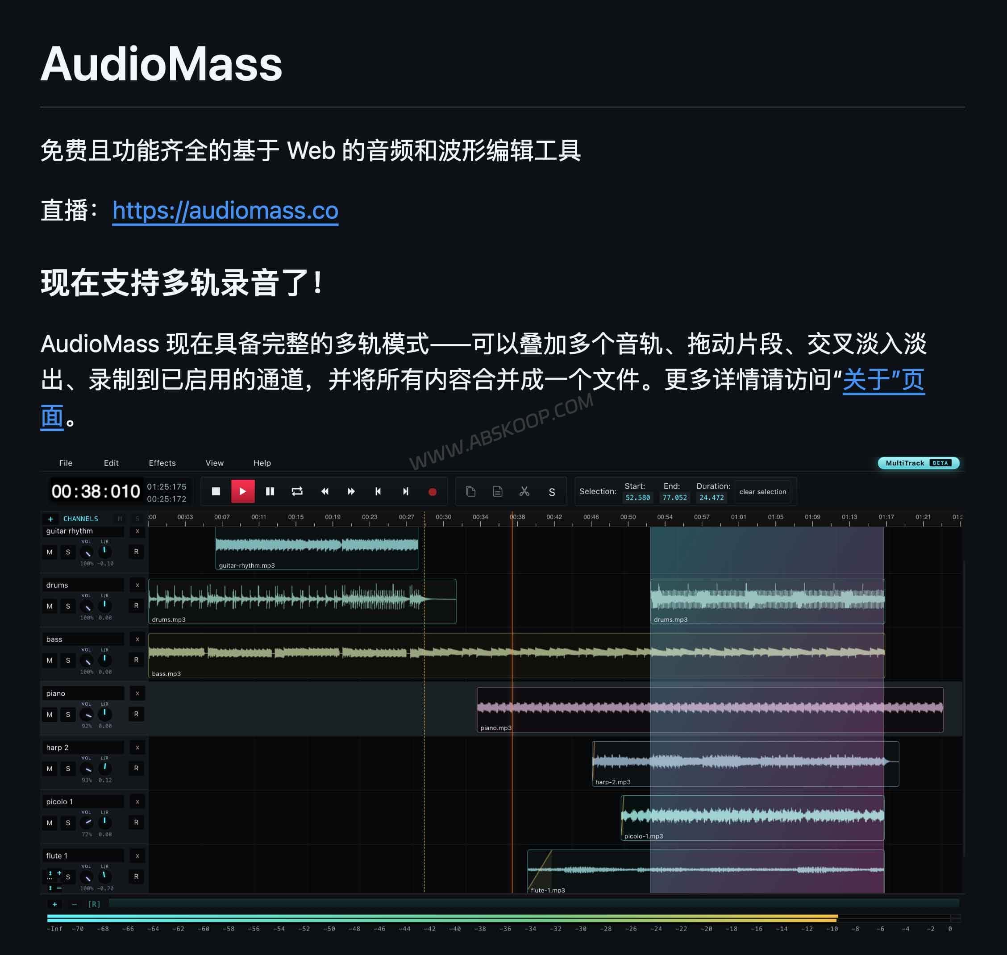
Task: Open the View menu
Action: 215,463
